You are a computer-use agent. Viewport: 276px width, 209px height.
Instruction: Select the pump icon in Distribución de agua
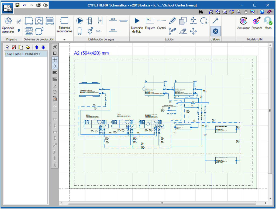pos(80,21)
